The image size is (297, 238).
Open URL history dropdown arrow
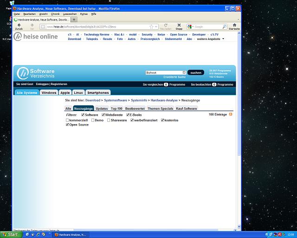point(156,27)
